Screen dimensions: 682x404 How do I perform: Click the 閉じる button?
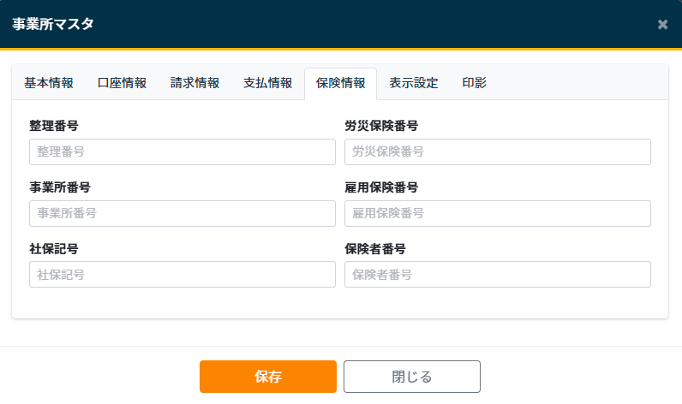[x=411, y=377]
